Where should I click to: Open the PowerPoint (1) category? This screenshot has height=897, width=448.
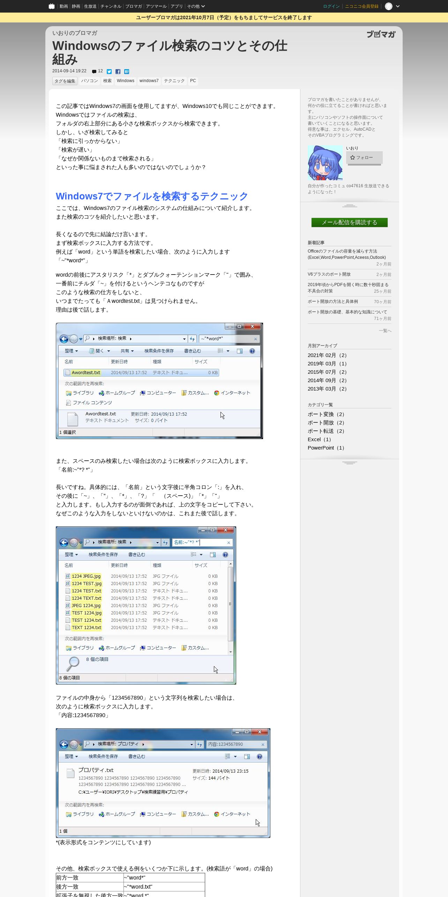[x=326, y=448]
